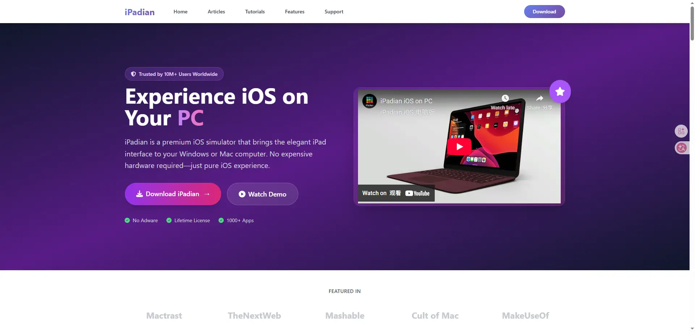Open the grid extension icon at right edge

(x=681, y=131)
